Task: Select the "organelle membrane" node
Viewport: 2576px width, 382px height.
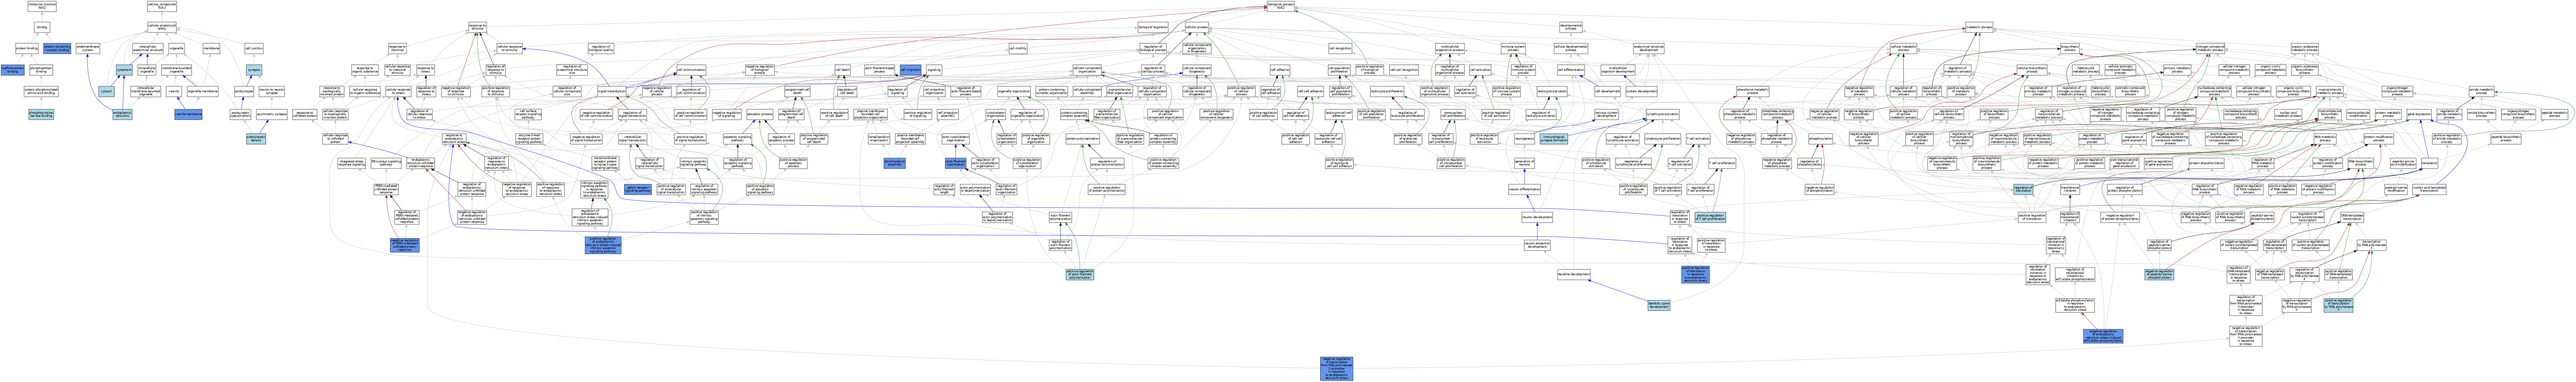Action: [203, 91]
